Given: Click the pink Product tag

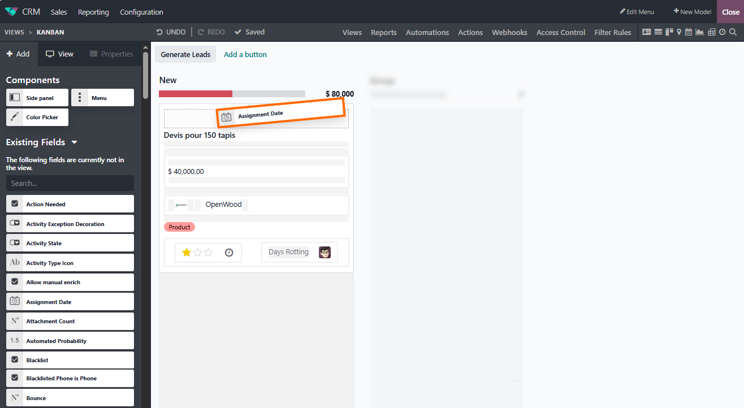Looking at the screenshot, I should click(179, 227).
